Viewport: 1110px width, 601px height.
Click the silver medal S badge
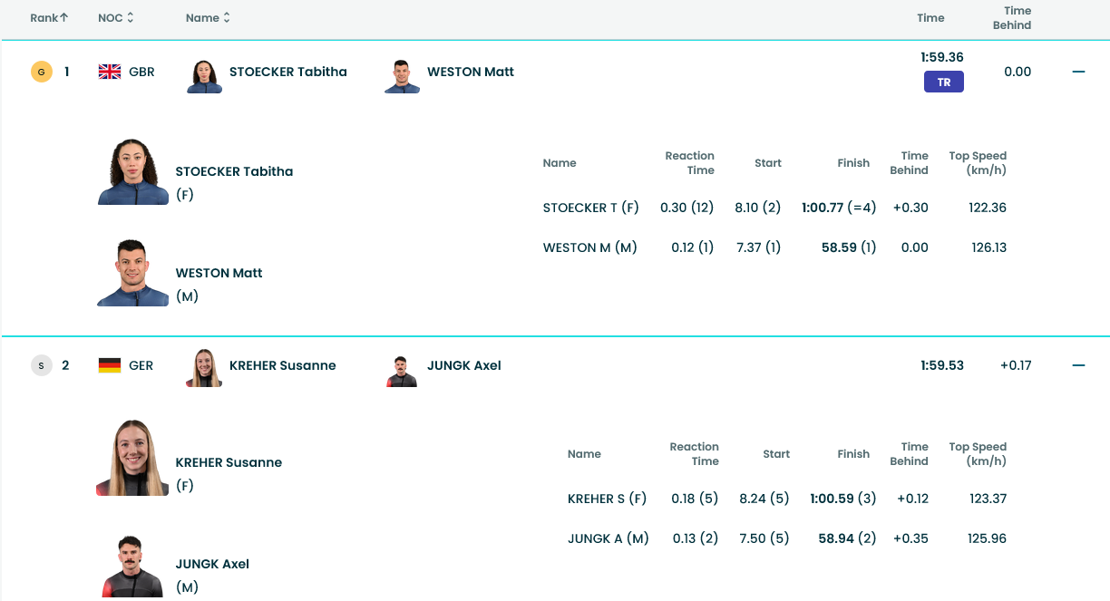pos(41,365)
